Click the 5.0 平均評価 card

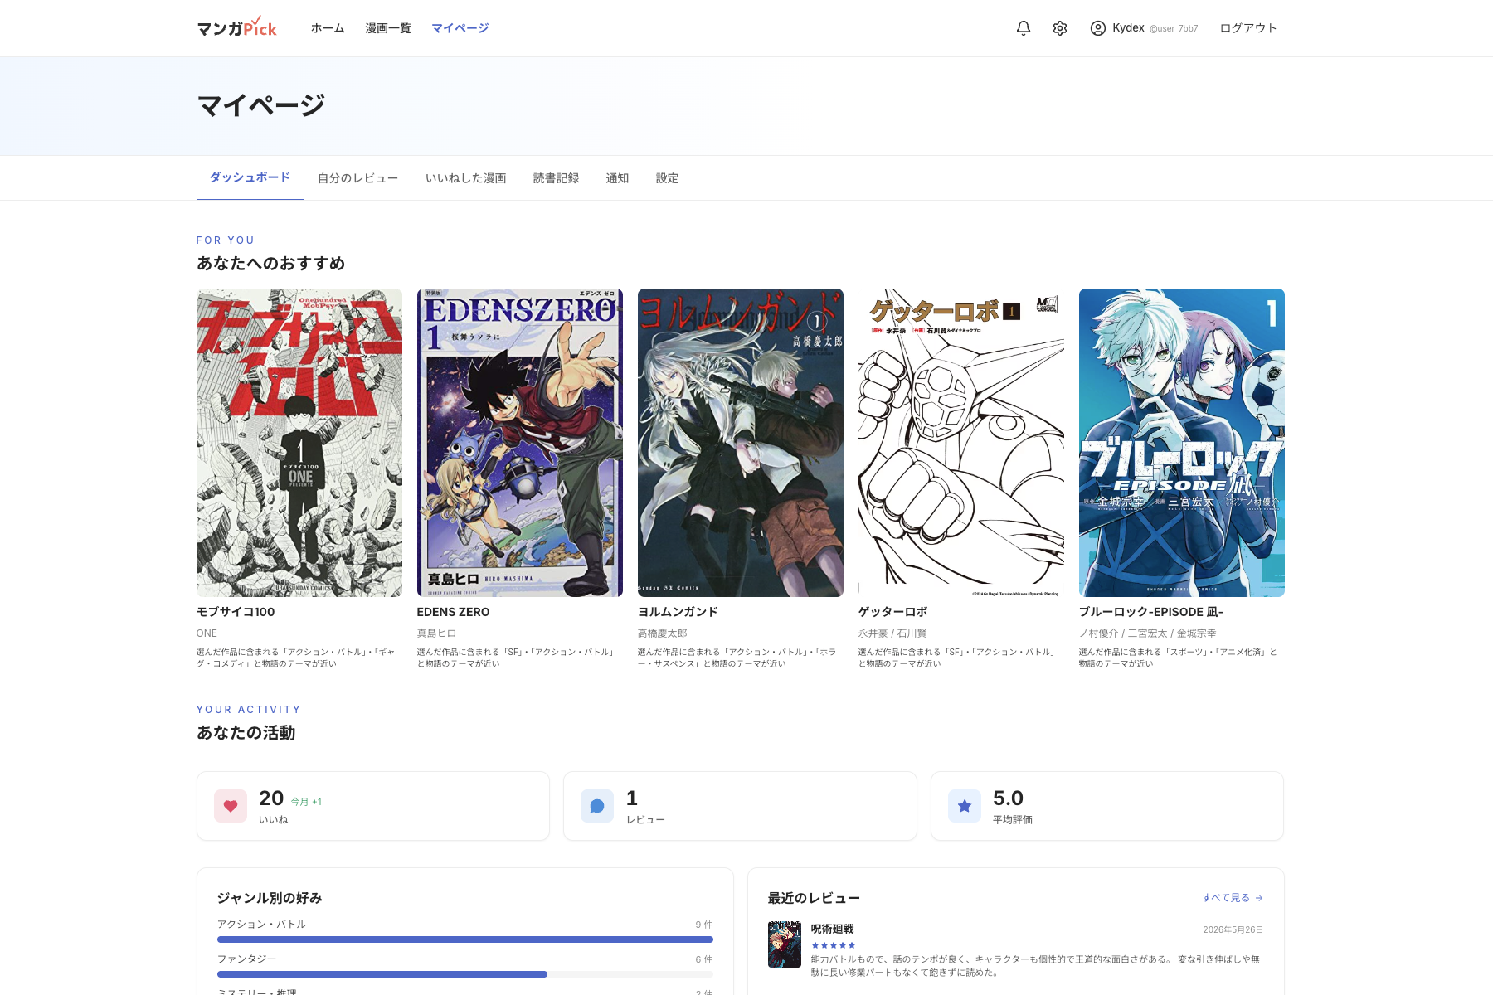pyautogui.click(x=1107, y=806)
